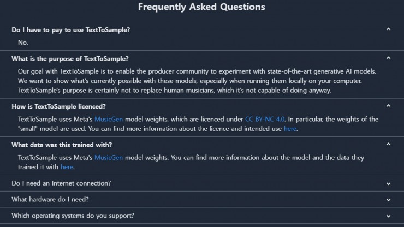
Task: Collapse the licence question chevron icon
Action: pyautogui.click(x=388, y=106)
